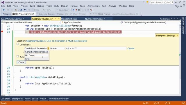Click the red breakpoint glyph on line 23

coord(2,32)
